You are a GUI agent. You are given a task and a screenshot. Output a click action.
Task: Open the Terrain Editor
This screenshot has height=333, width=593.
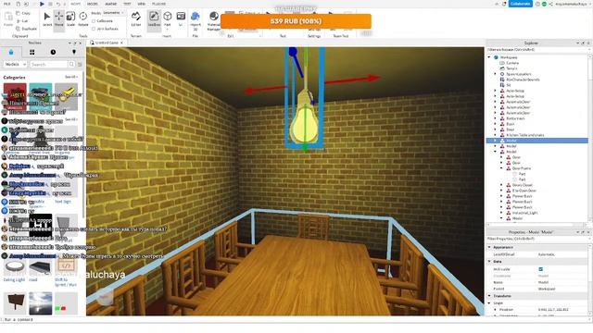(136, 19)
